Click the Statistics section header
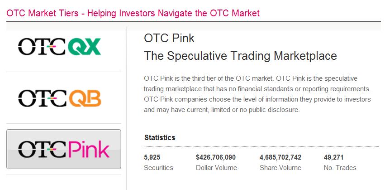The height and width of the screenshot is (190, 385). [x=160, y=137]
